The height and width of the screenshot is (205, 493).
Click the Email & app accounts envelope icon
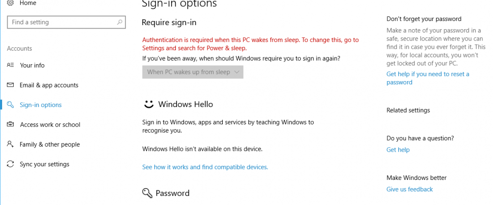point(10,85)
